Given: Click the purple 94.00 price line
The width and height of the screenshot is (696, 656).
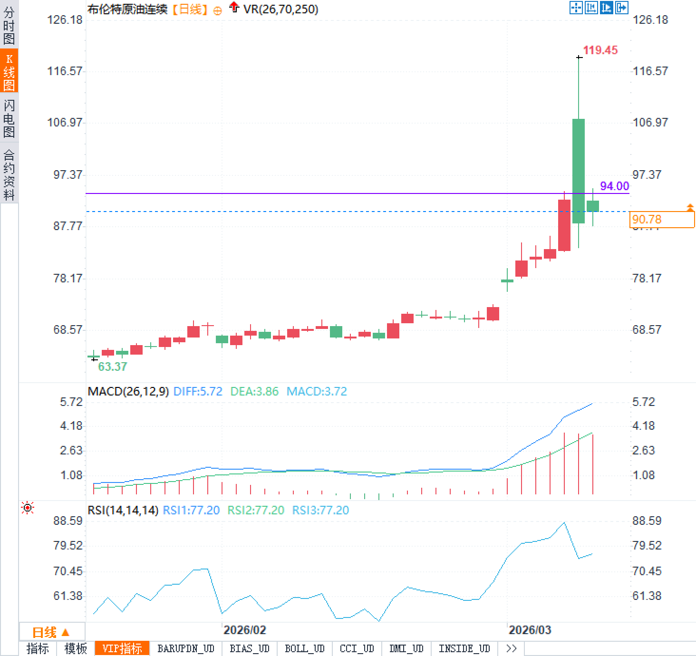Looking at the screenshot, I should (x=333, y=193).
